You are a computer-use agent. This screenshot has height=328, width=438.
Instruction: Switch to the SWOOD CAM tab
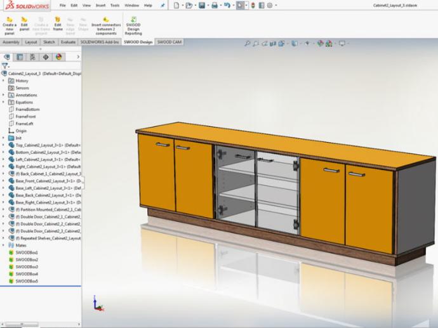pyautogui.click(x=169, y=42)
